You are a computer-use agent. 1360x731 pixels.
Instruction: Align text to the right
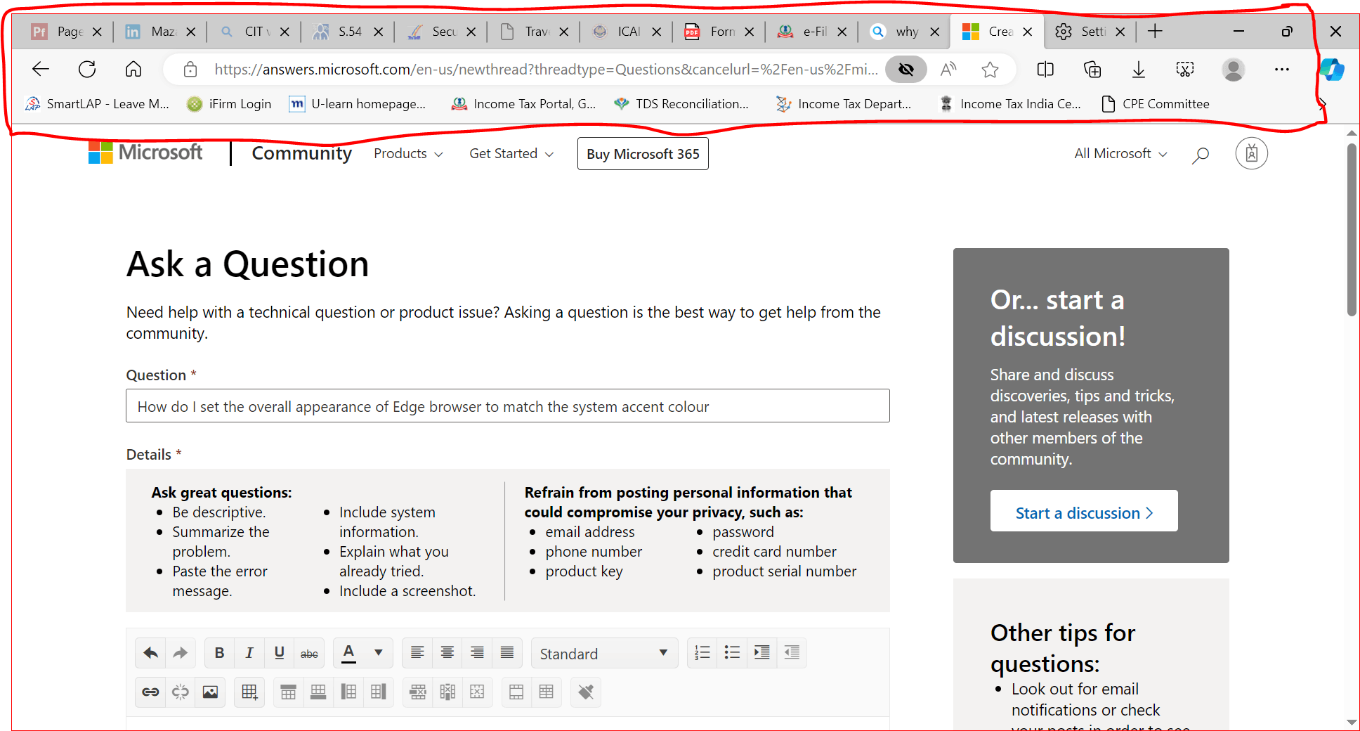pos(477,653)
